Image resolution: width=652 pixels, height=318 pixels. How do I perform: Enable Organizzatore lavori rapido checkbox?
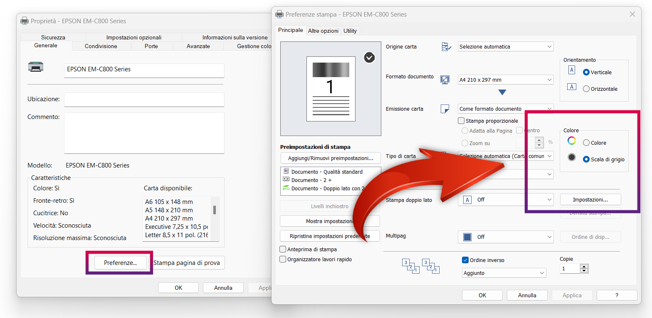(x=283, y=259)
